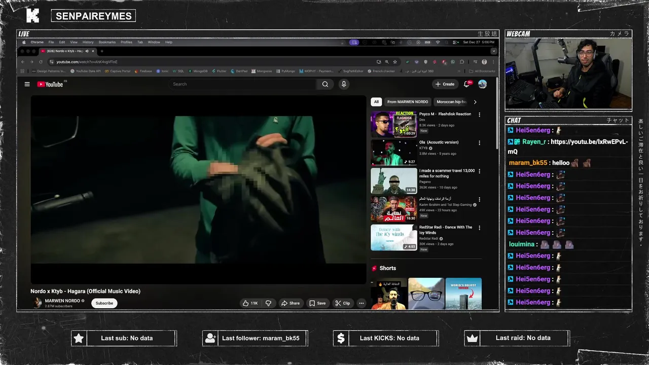
Task: Click louimina username in chat
Action: pos(522,244)
